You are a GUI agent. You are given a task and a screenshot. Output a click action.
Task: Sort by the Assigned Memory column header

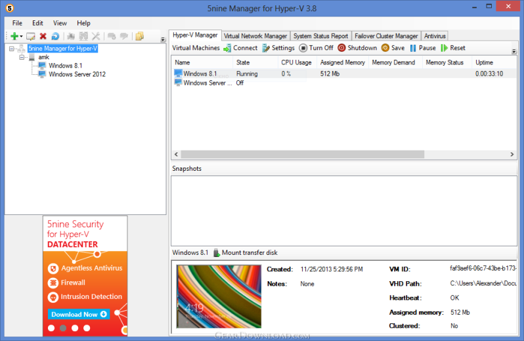pos(343,62)
